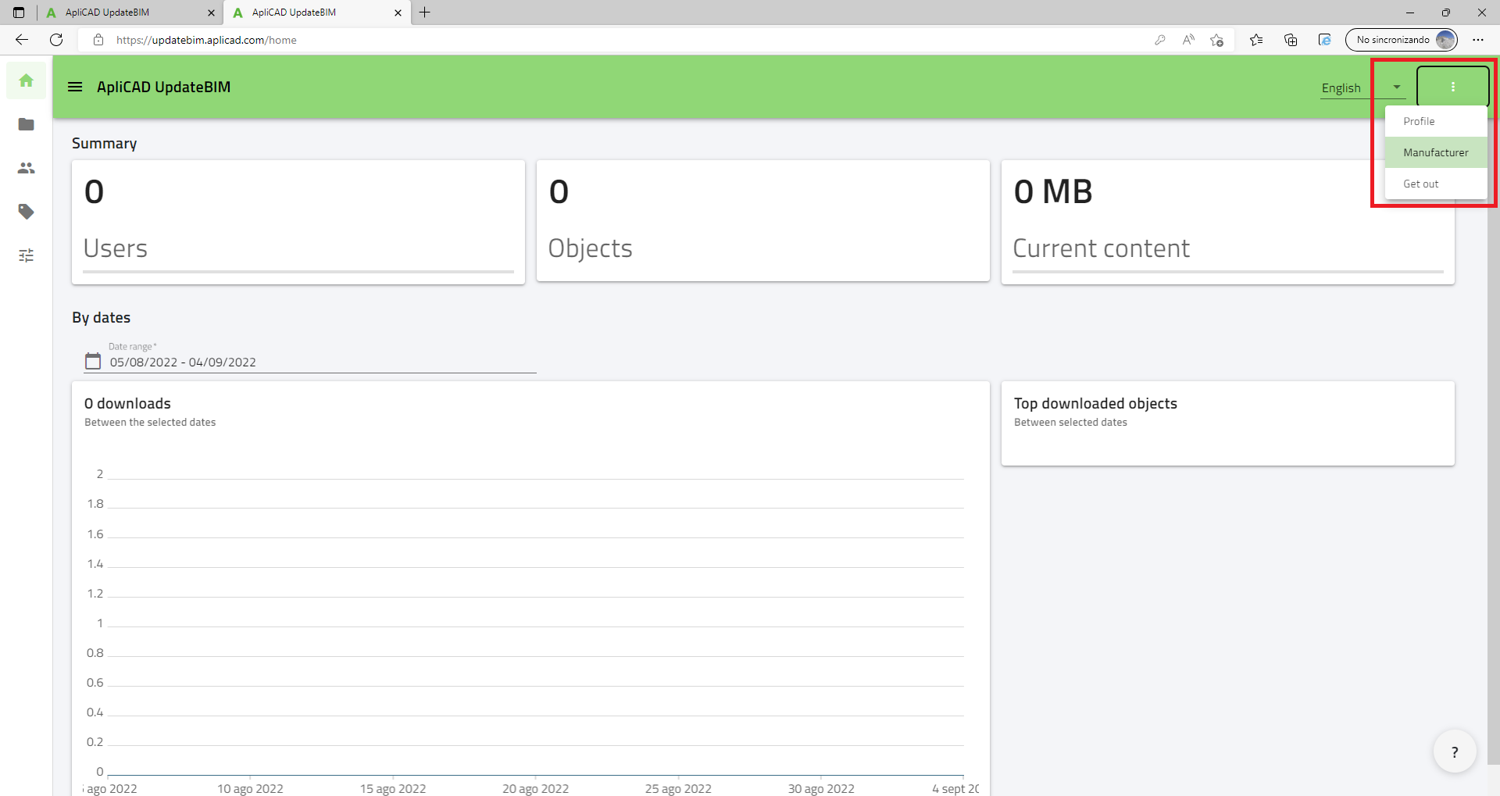Viewport: 1500px width, 796px height.
Task: Open the Collections icon in the browser toolbar
Action: click(1291, 40)
